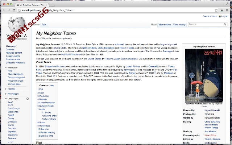Image resolution: width=232 pixels, height=145 pixels.
Task: Reload the page with the refresh icon
Action: point(14,10)
